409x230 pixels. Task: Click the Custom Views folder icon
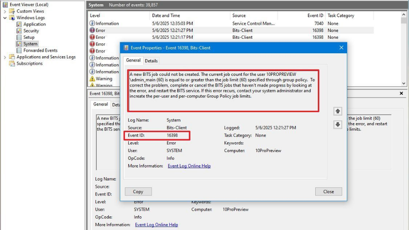(12, 11)
